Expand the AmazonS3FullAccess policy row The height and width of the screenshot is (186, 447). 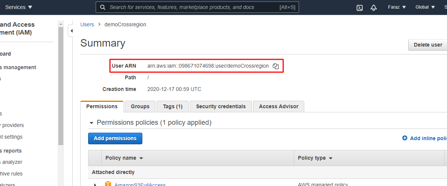tap(95, 185)
